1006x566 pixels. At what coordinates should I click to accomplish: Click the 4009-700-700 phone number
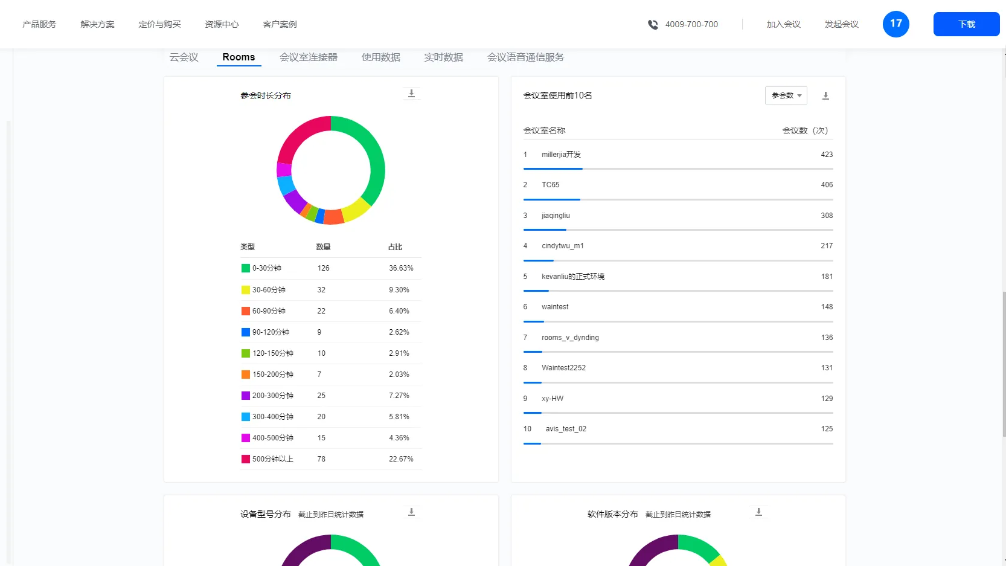pos(691,24)
